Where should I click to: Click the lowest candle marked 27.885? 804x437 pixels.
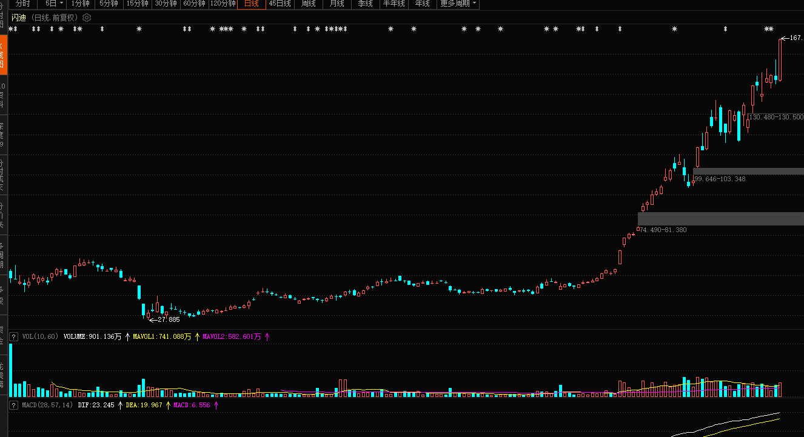pos(148,315)
